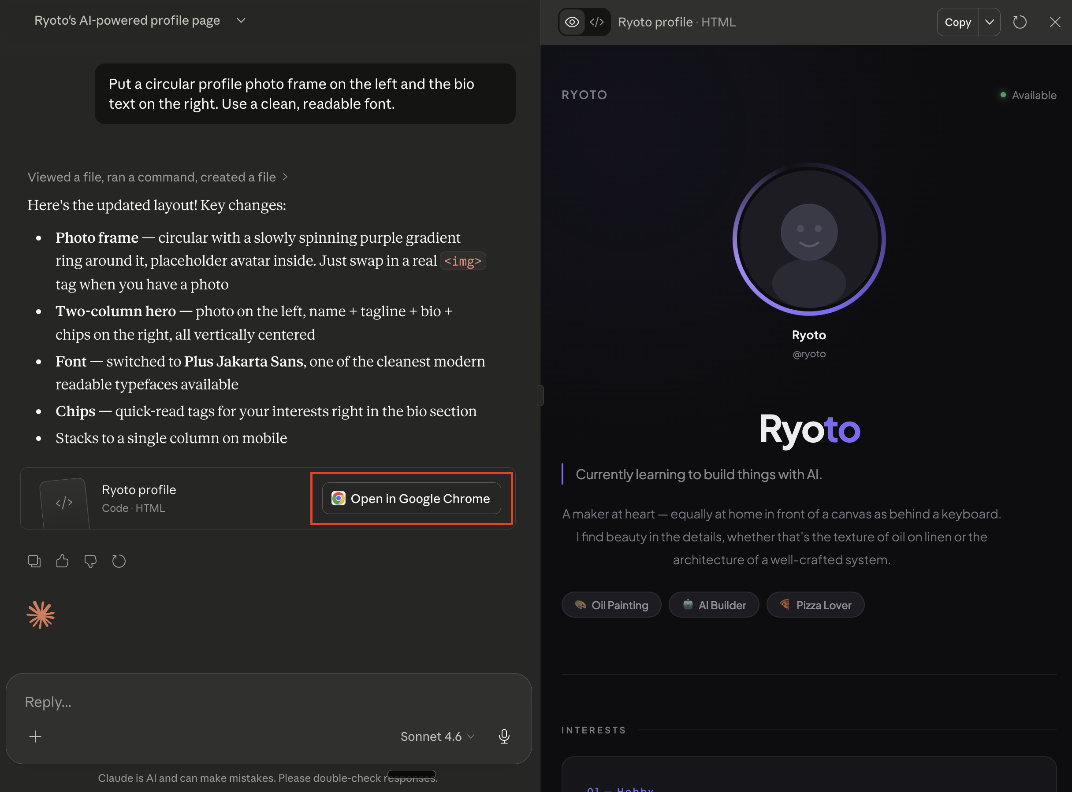Give a thumbs down to the response
The width and height of the screenshot is (1072, 792).
tap(90, 561)
